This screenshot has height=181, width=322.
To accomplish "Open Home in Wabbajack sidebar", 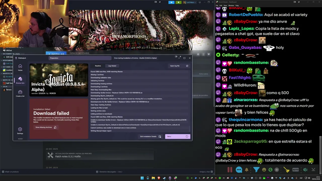I will pyautogui.click(x=20, y=67).
